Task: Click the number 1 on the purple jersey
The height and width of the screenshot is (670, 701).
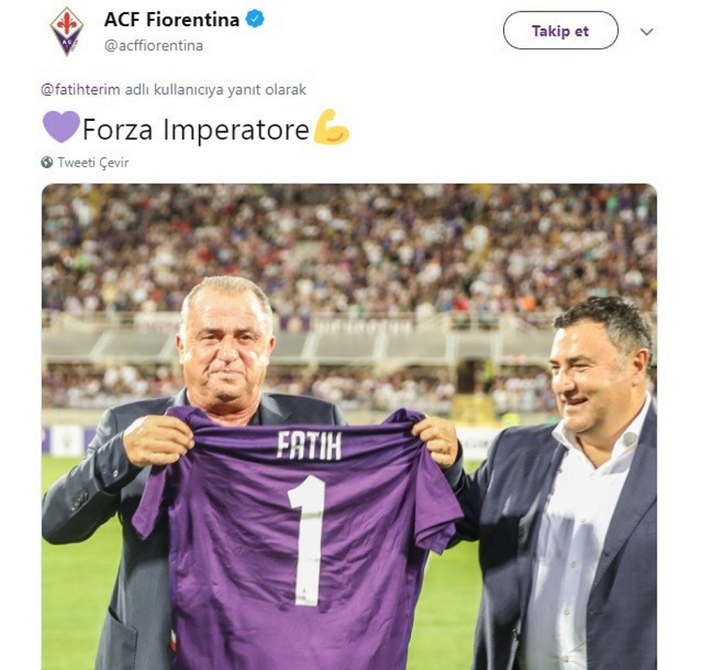Action: (x=308, y=538)
